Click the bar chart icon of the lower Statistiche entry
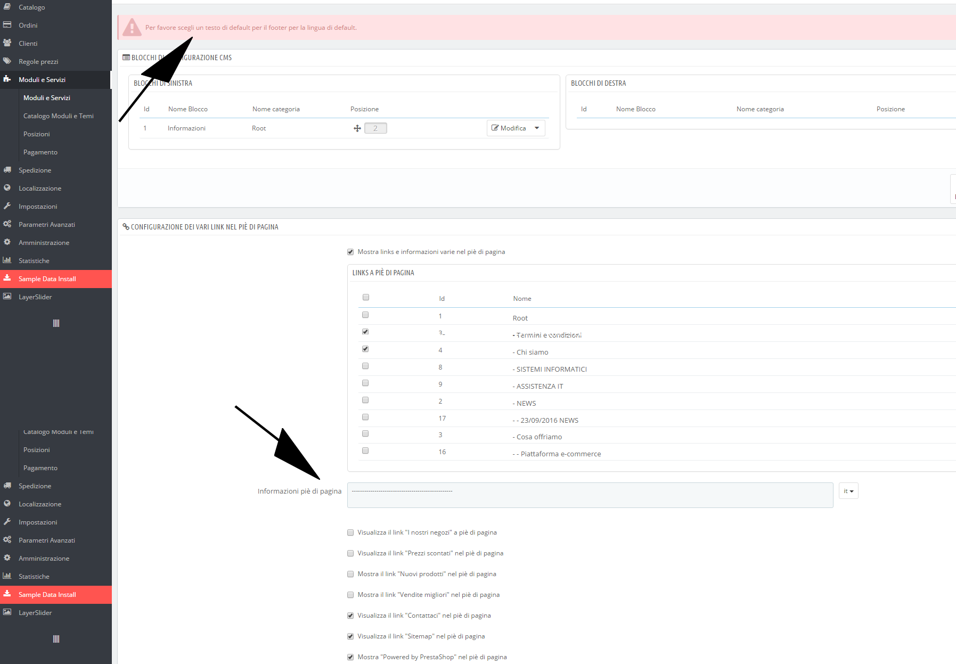This screenshot has width=956, height=664. (7, 576)
